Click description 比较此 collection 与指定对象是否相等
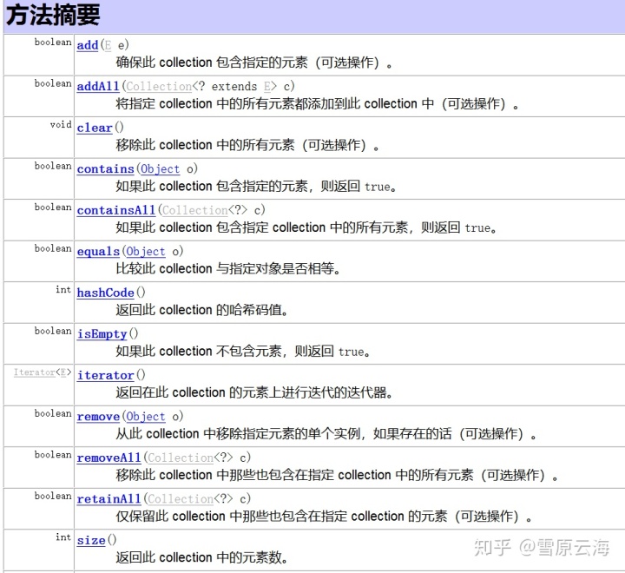 (x=228, y=269)
